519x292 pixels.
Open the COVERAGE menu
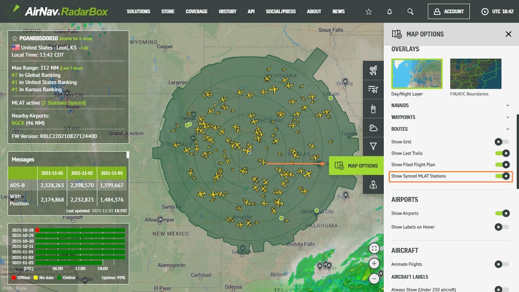(x=196, y=12)
